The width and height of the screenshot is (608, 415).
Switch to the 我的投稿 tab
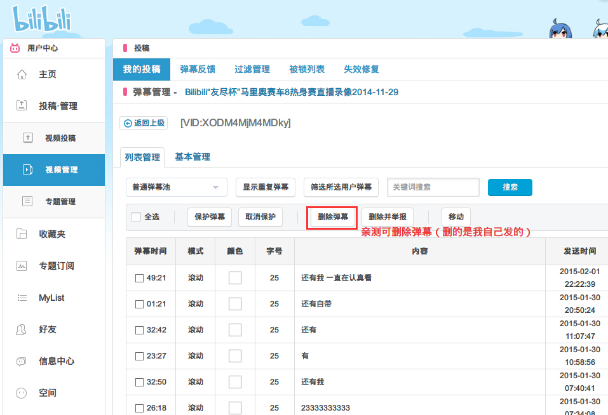click(142, 69)
